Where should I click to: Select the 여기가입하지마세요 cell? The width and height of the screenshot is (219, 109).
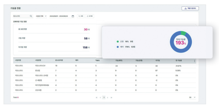tap(42, 85)
